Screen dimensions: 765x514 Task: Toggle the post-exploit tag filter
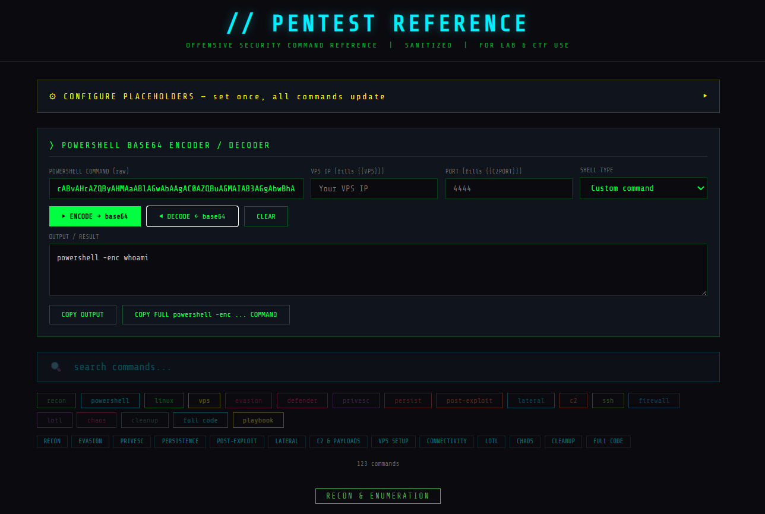coord(470,401)
